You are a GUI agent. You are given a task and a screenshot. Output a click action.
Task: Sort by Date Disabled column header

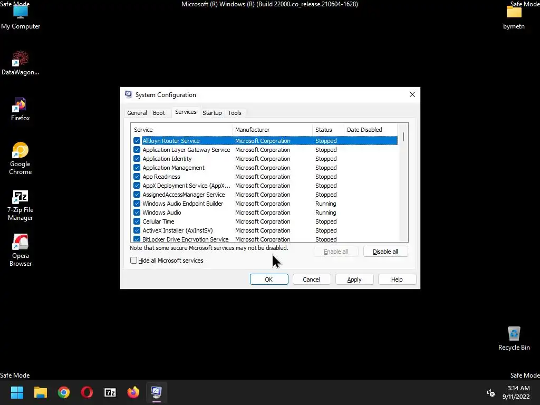click(x=371, y=130)
